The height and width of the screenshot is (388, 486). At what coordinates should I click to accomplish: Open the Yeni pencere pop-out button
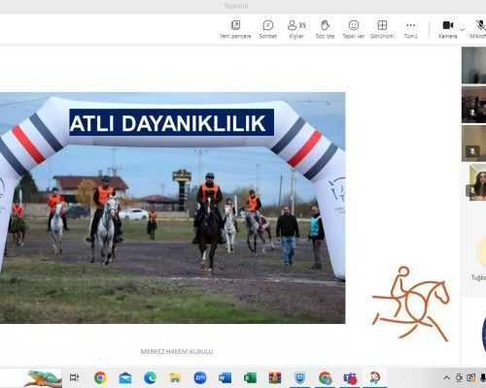[x=235, y=29]
